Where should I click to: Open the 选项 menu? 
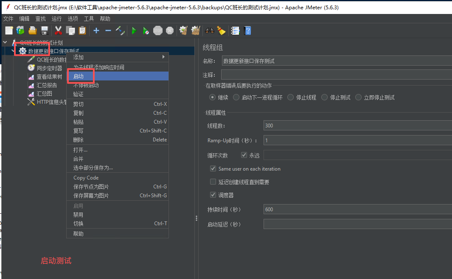73,19
